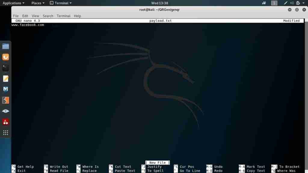Image resolution: width=308 pixels, height=173 pixels.
Task: Click the To Spell shortcut label
Action: click(x=156, y=171)
